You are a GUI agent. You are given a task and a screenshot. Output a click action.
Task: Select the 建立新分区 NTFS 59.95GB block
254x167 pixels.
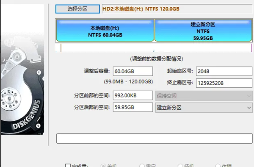pyautogui.click(x=203, y=31)
